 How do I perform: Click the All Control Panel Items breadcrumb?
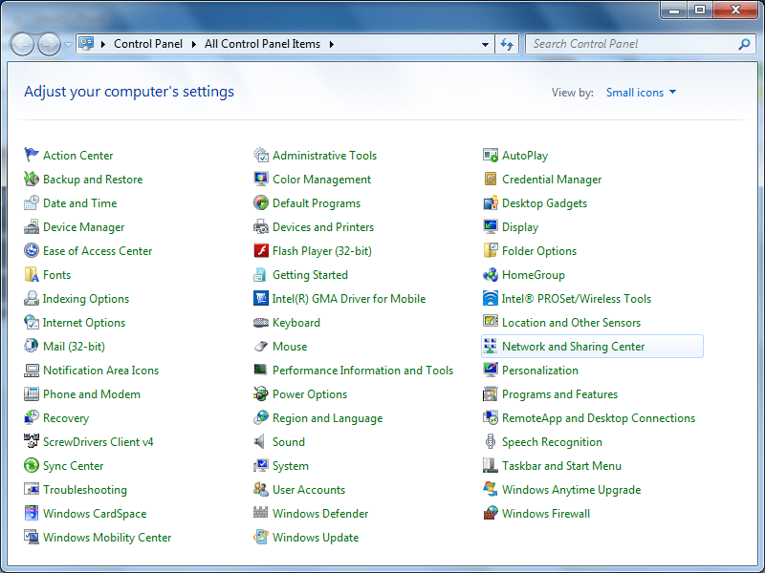(262, 44)
